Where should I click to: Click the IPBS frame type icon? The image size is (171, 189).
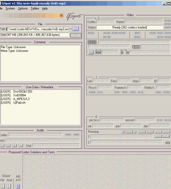(x=92, y=42)
